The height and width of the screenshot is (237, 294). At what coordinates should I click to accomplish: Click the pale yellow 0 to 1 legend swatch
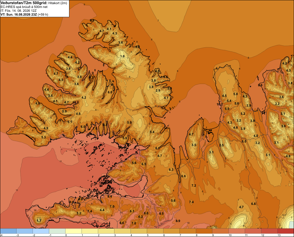73,231
